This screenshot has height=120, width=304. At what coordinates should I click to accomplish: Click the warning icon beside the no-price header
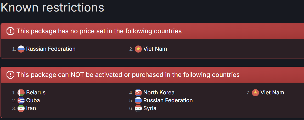[10, 31]
